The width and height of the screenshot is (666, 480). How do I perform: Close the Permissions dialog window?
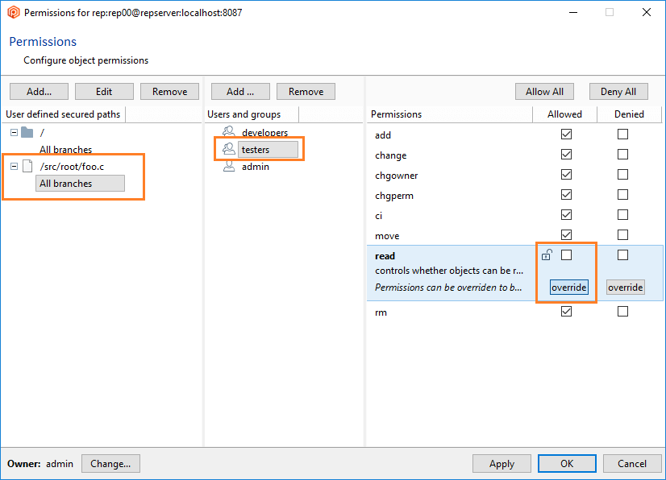coord(647,12)
